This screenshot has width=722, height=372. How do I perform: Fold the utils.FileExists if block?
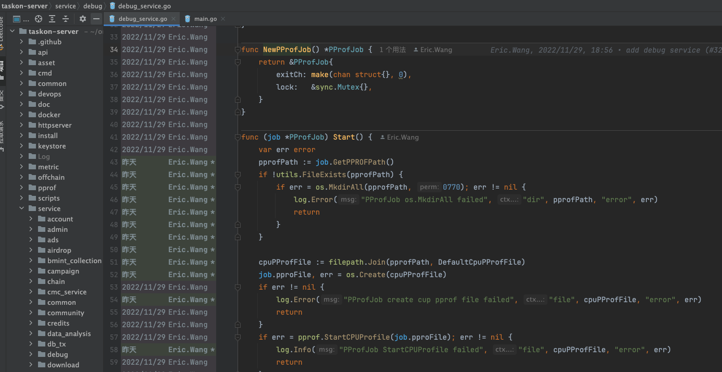238,175
